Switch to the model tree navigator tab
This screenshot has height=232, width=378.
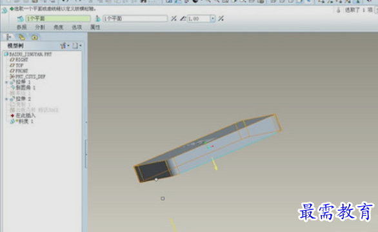[8, 37]
